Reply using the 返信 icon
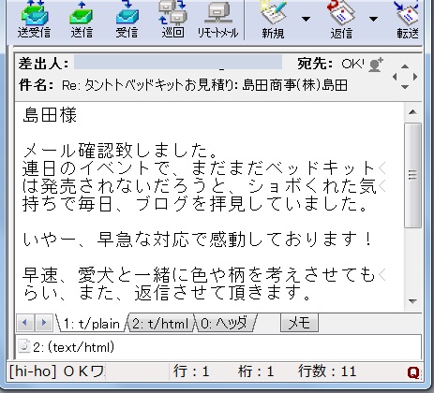The height and width of the screenshot is (393, 434). pos(341,20)
